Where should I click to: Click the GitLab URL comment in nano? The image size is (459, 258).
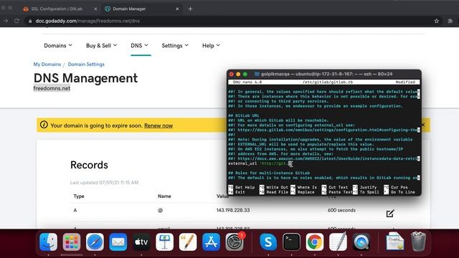[x=244, y=115]
